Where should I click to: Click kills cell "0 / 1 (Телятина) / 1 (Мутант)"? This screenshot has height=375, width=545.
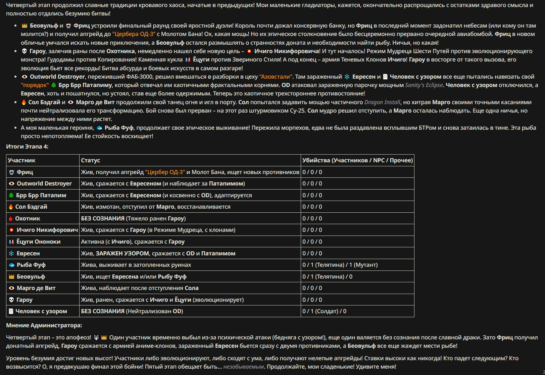click(340, 265)
